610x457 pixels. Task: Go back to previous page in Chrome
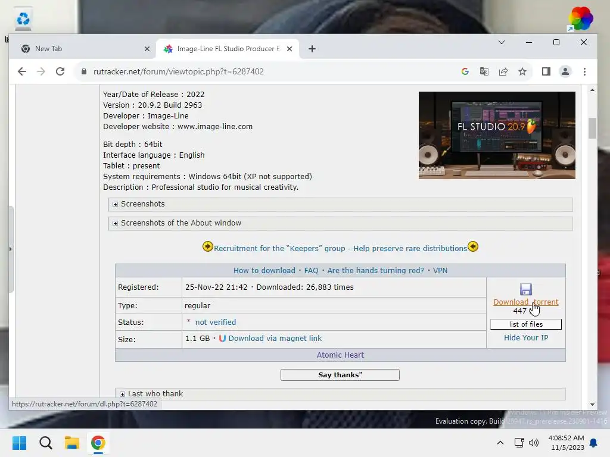[22, 71]
